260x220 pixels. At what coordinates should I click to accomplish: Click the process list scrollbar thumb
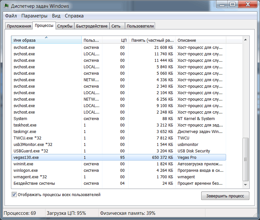tap(245, 159)
